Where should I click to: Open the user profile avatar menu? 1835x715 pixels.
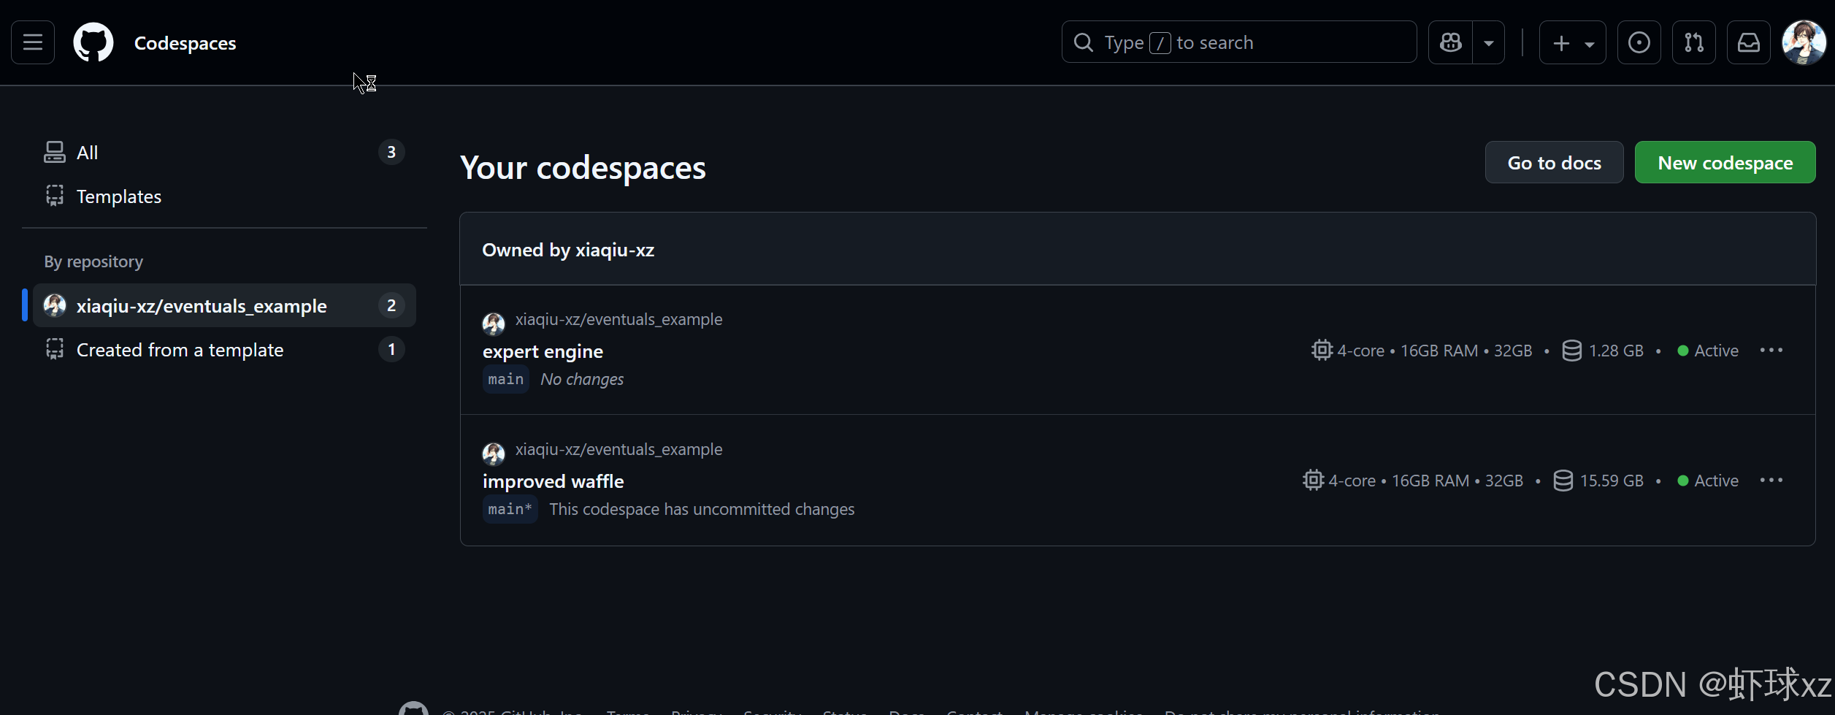click(x=1804, y=42)
